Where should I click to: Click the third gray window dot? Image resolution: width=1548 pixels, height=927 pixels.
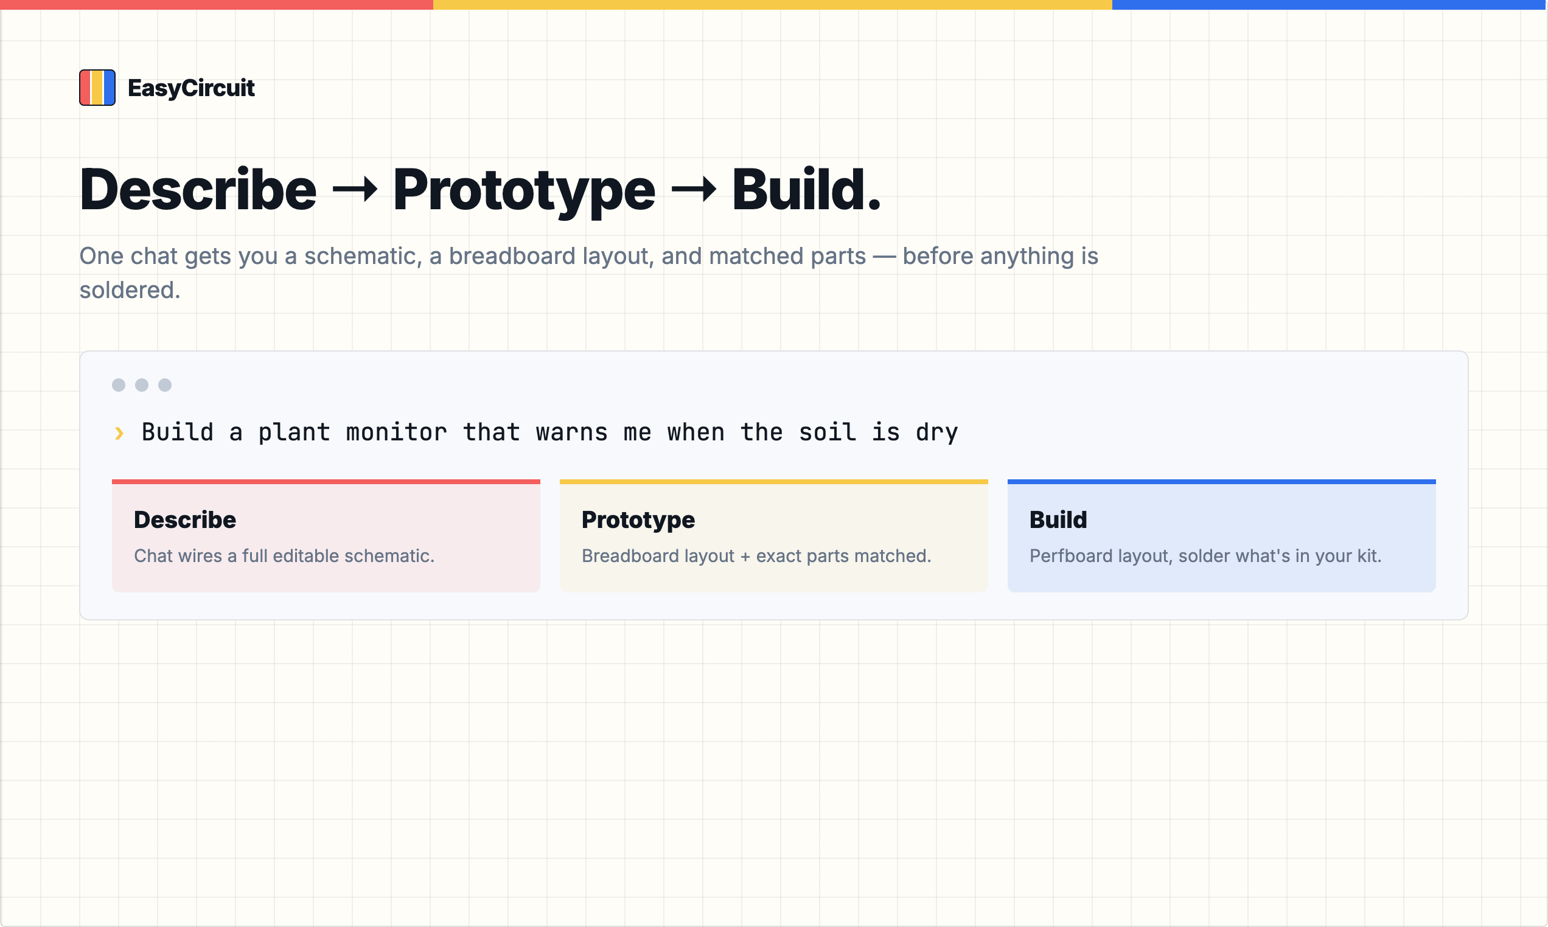click(x=165, y=385)
